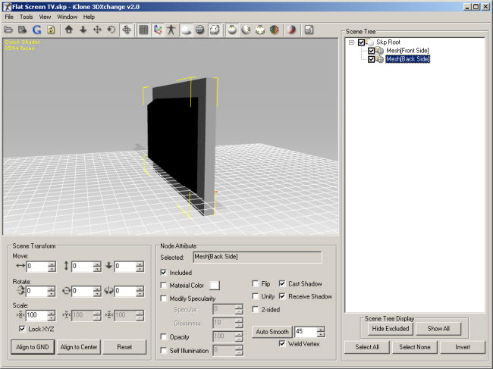Select the wireframe sphere display icon
Viewport: 493px width, 369px height.
coord(200,30)
